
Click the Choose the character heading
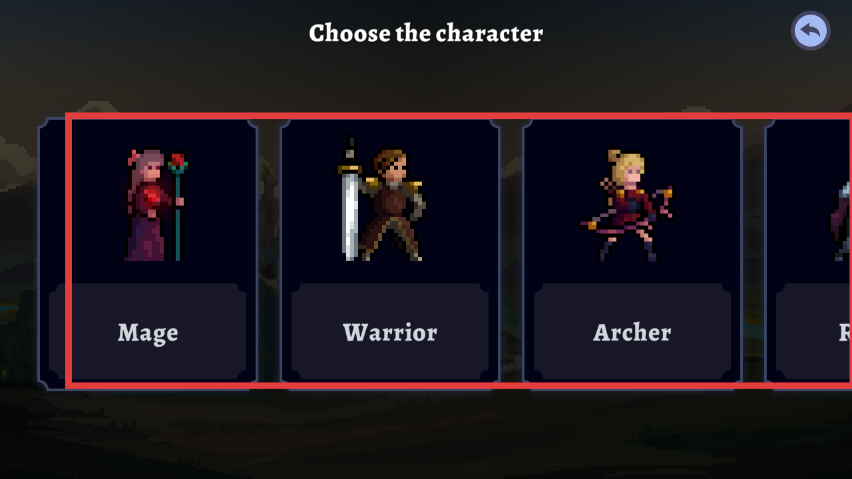coord(426,33)
